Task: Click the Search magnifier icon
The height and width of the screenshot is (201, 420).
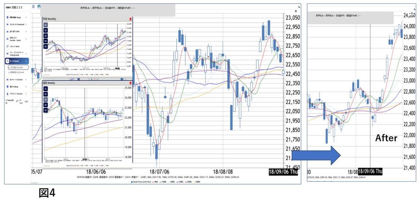Action: pyautogui.click(x=7, y=61)
